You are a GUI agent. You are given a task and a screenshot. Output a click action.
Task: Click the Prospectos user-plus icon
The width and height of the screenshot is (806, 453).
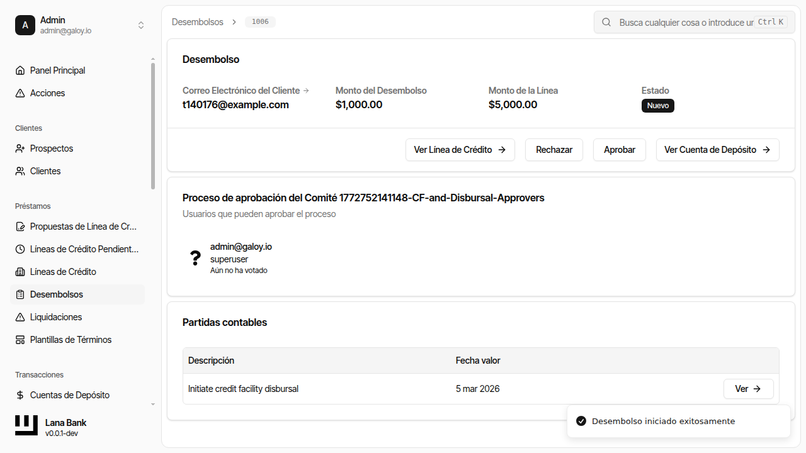(x=20, y=148)
